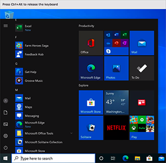Open Excel icon in Office apps tile
This screenshot has height=163, width=166.
(x=125, y=35)
